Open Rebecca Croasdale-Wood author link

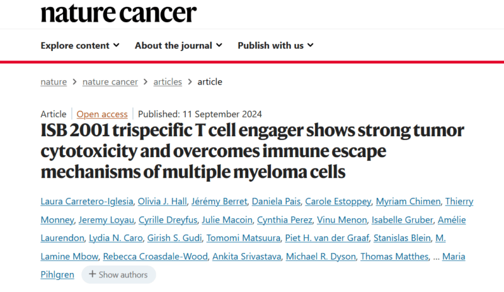(x=155, y=256)
